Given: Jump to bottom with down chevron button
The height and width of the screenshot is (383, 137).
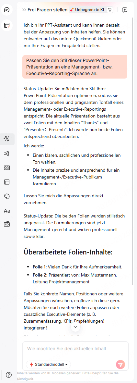Looking at the screenshot, I should click(75, 327).
